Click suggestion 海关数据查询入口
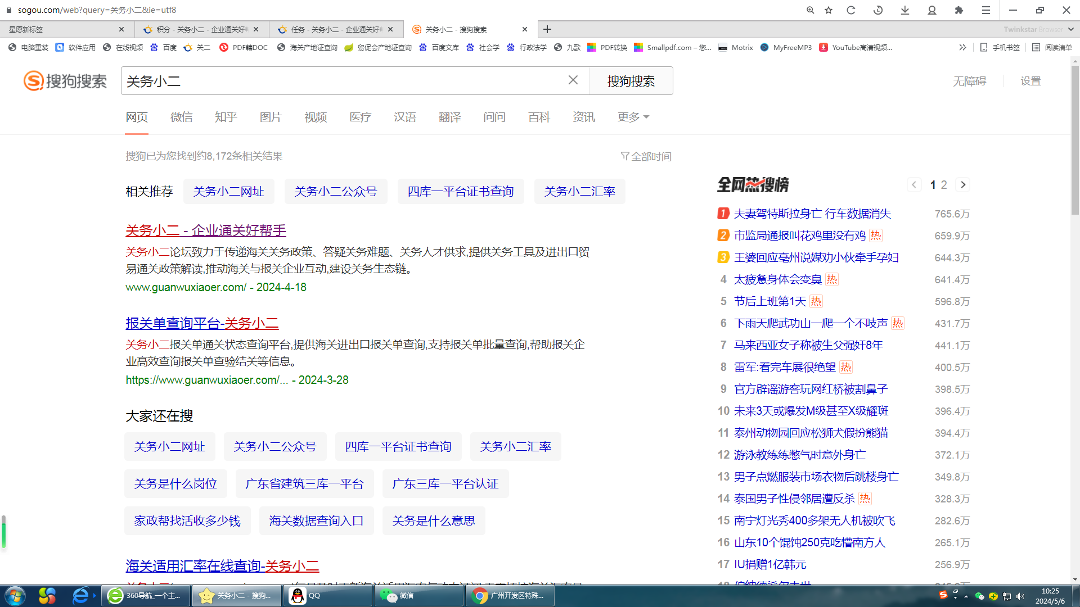This screenshot has height=607, width=1080. click(316, 521)
